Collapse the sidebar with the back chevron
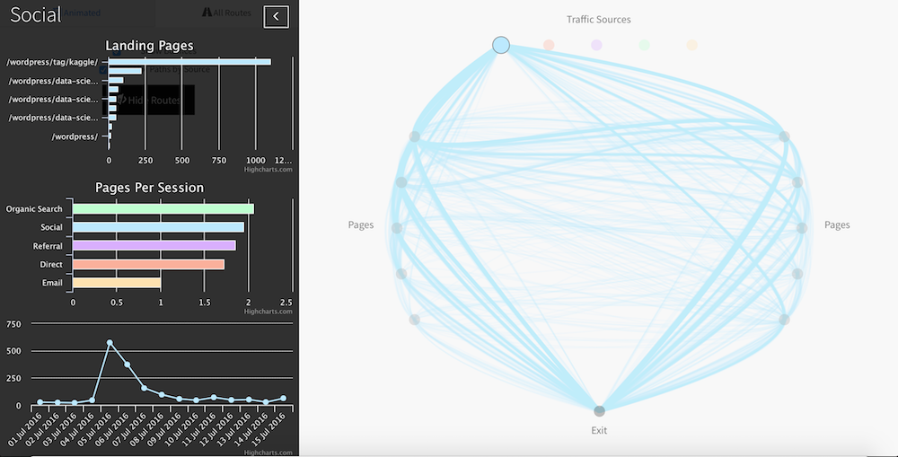Viewport: 898px width, 457px height. 276,16
